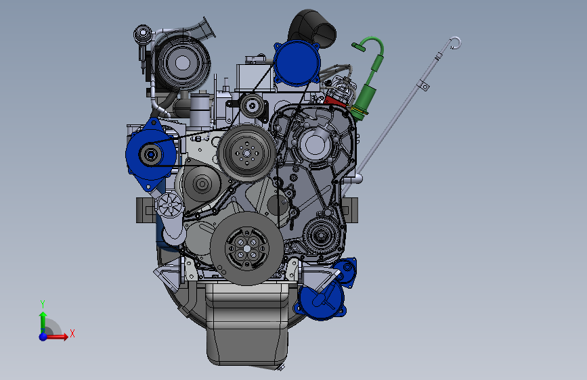Click the blue Z axis ball of triad
Viewport: 587px width, 380px height.
pos(43,337)
